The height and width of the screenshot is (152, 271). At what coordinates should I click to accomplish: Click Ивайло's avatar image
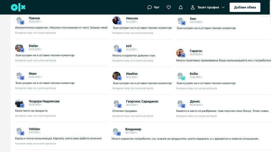pos(117,76)
